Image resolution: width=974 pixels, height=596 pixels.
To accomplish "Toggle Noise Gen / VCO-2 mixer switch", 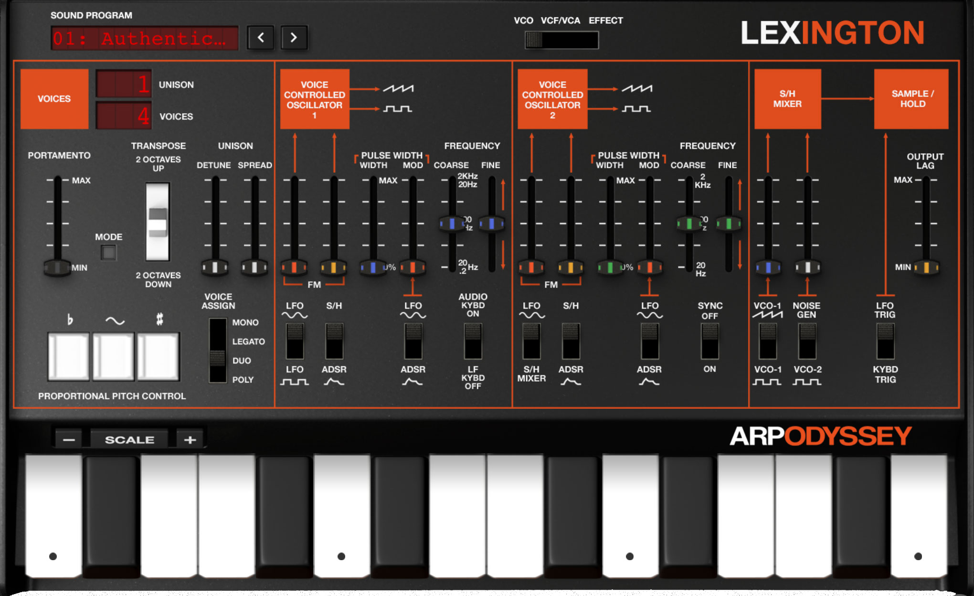I will [807, 341].
